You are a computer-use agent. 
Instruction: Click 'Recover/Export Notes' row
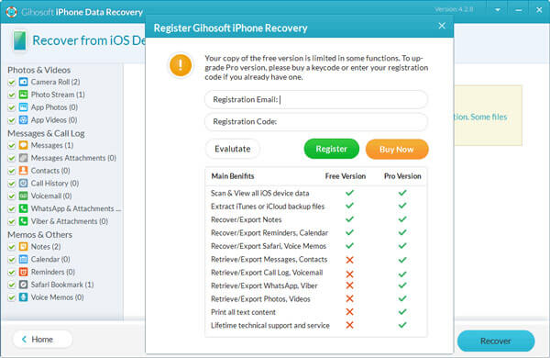tap(316, 219)
